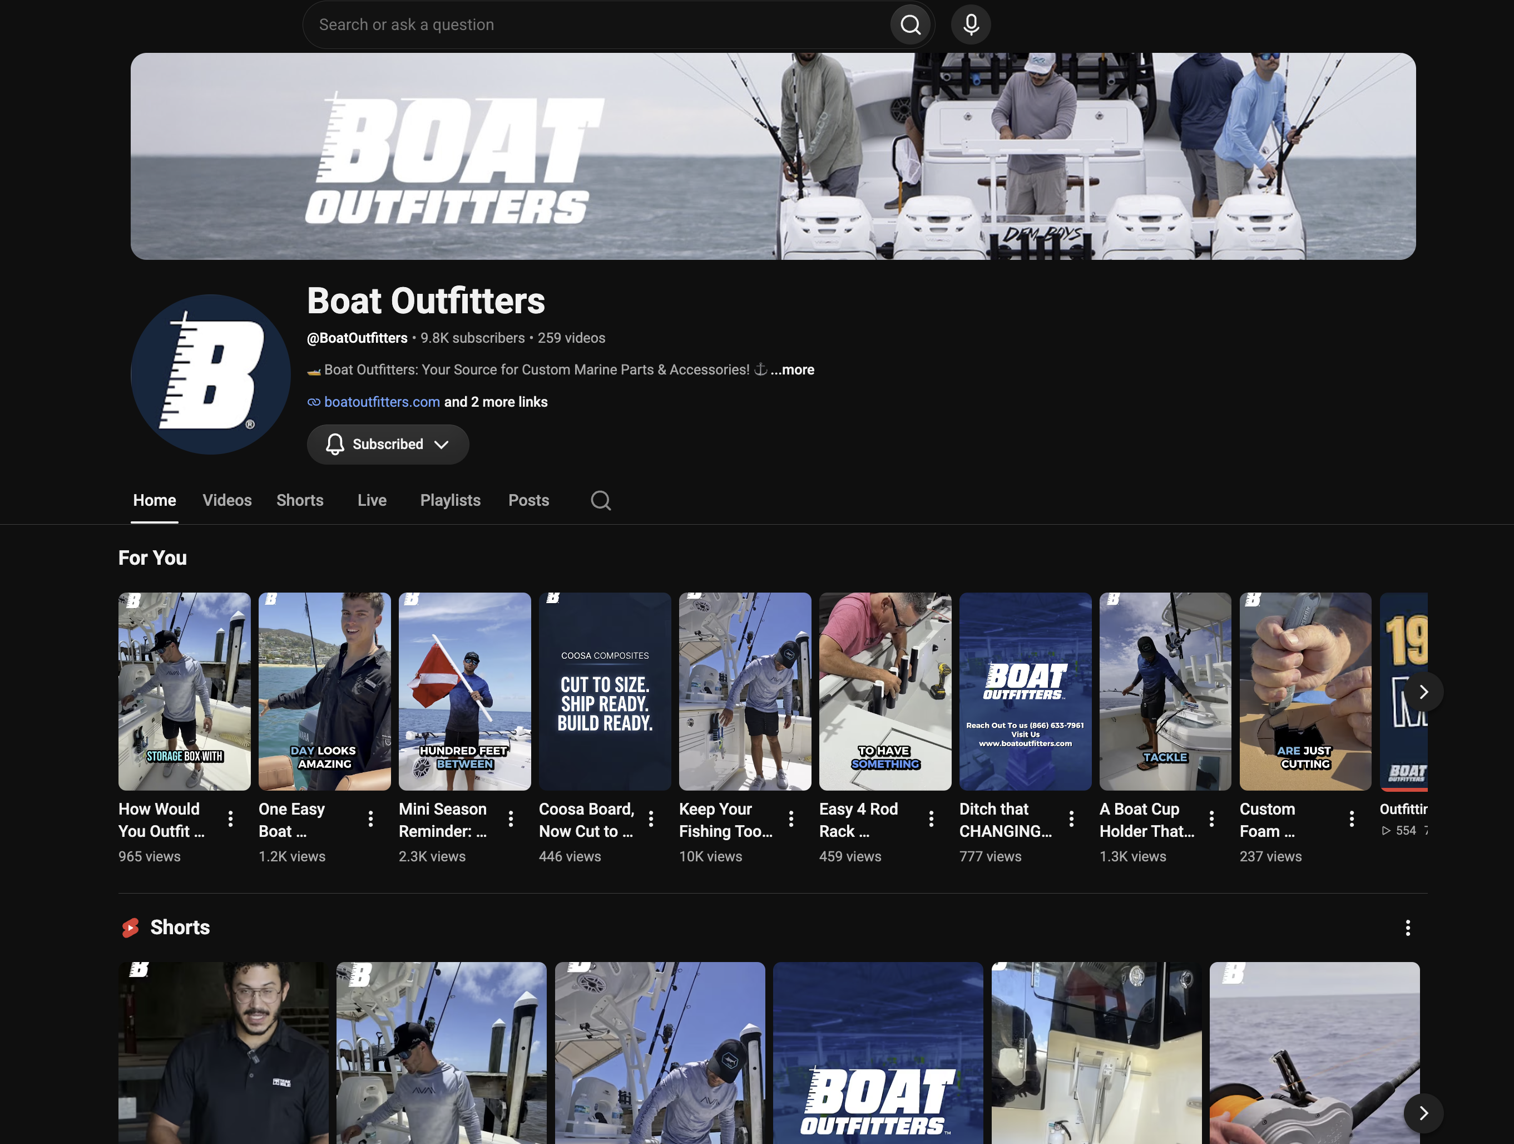Click the search magnifier button

[x=911, y=24]
